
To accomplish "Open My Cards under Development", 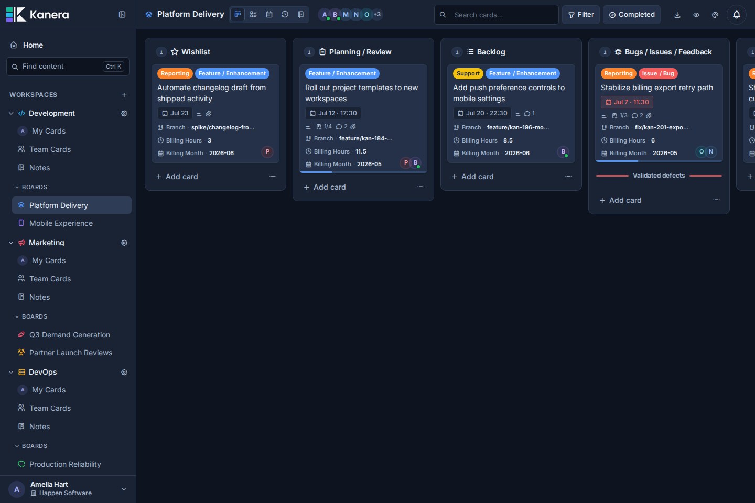I will (49, 131).
